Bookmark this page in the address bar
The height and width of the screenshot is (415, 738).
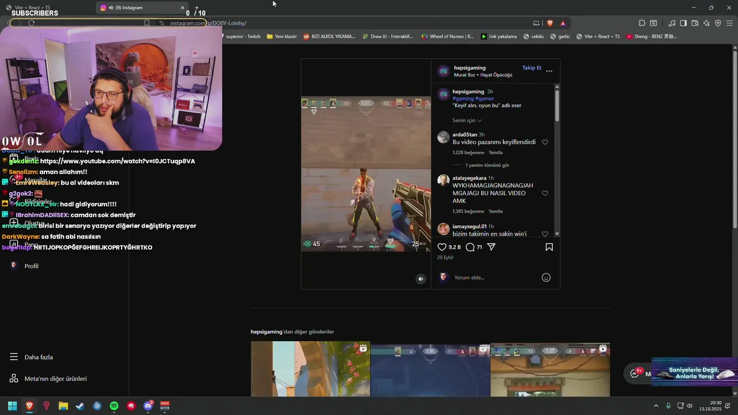click(x=146, y=23)
